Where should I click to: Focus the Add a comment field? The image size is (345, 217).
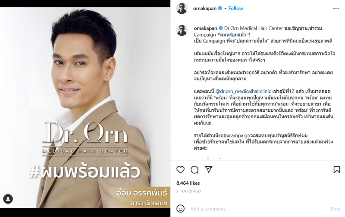pos(258,209)
